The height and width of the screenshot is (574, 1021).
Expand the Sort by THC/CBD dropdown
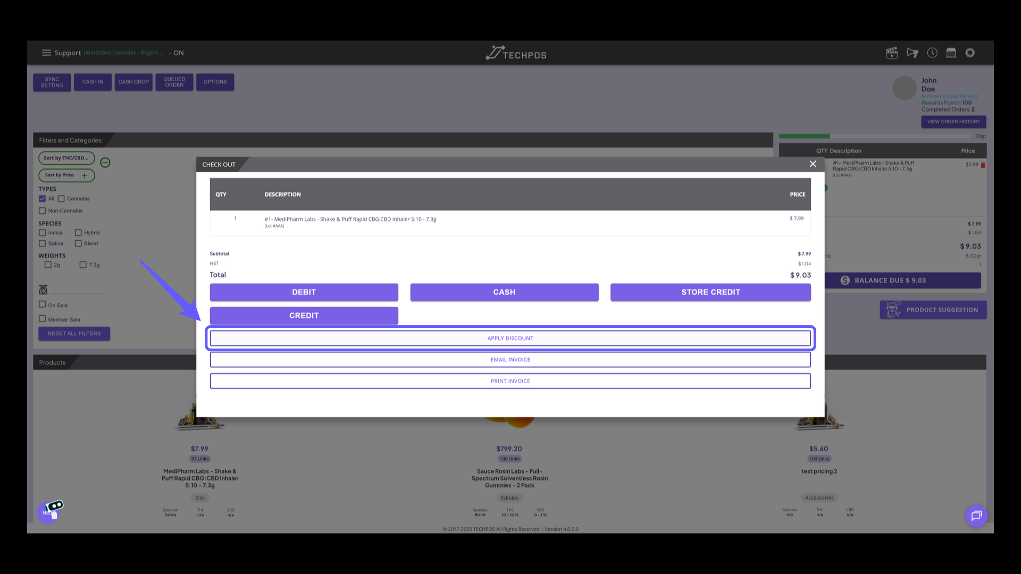pos(66,158)
